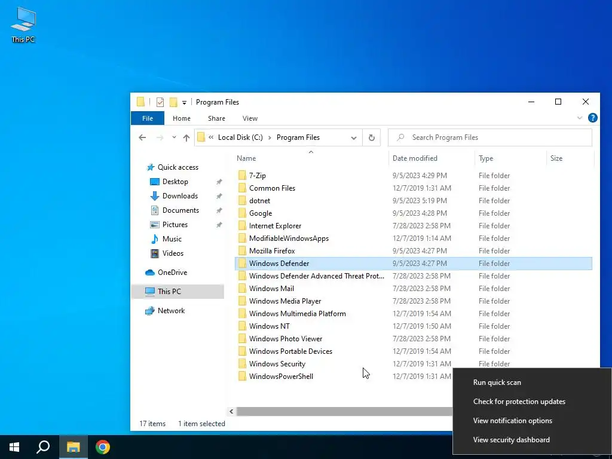Screen dimensions: 612x459
Task: Open Recent locations dropdown arrow
Action: [174, 137]
